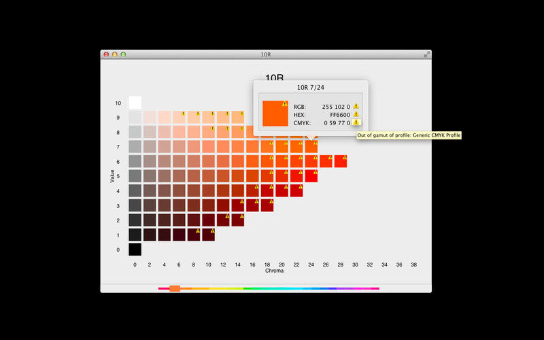Select the white swatch at value 10
544x340 pixels.
135,103
